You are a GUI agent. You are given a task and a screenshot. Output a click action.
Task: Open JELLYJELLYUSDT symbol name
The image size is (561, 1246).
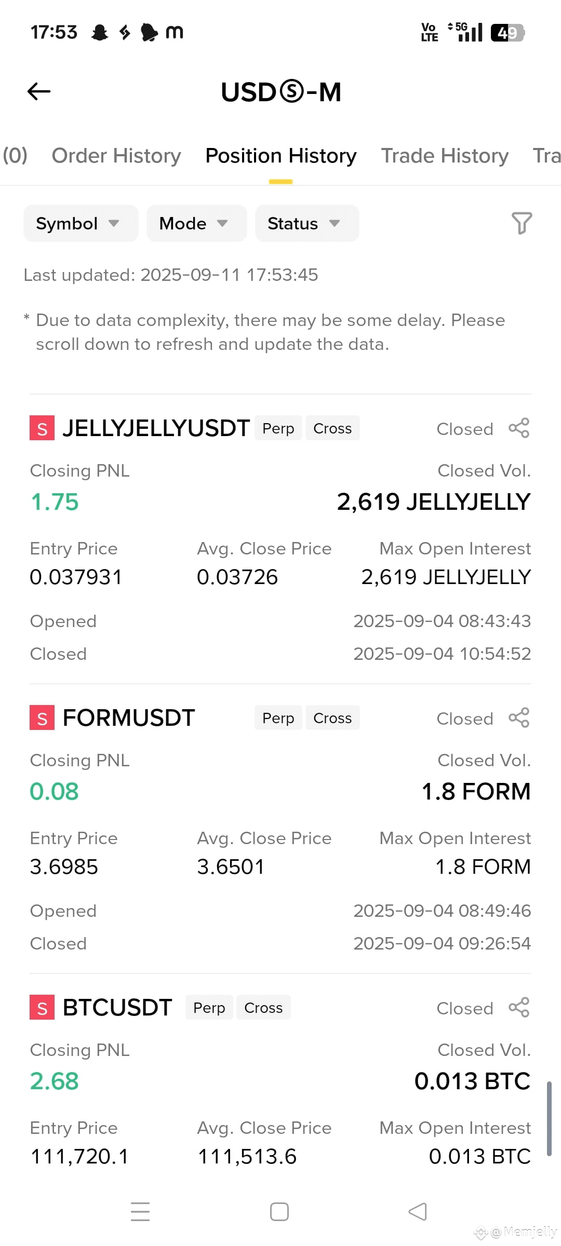point(156,428)
